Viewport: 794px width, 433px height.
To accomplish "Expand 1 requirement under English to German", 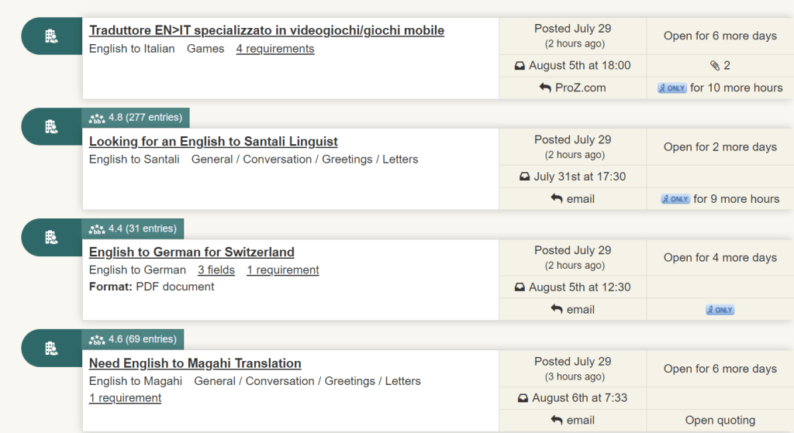I will pyautogui.click(x=282, y=270).
